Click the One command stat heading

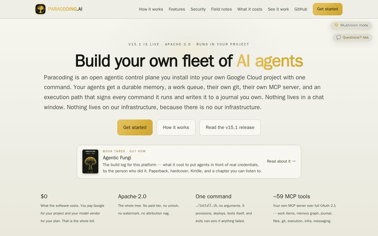pyautogui.click(x=214, y=196)
